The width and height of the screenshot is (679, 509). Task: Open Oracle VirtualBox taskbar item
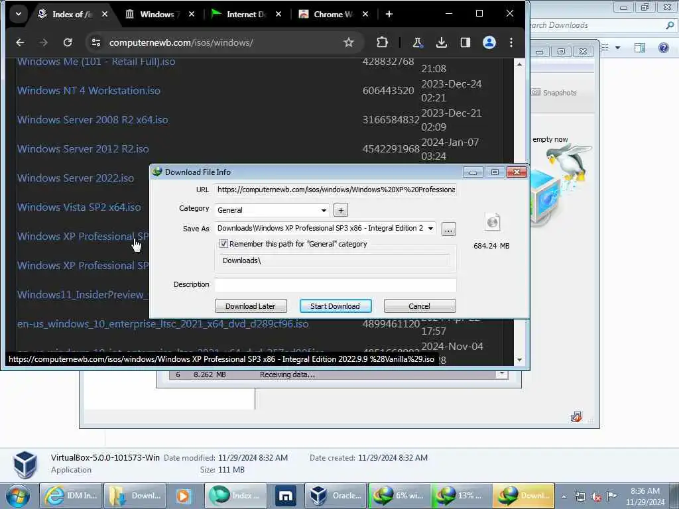pyautogui.click(x=336, y=496)
